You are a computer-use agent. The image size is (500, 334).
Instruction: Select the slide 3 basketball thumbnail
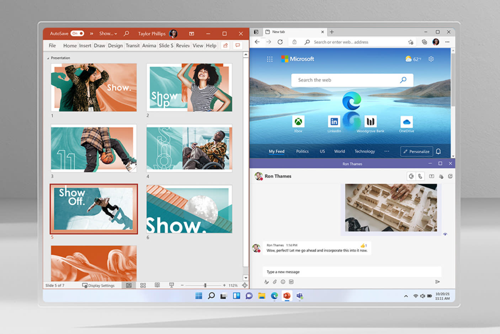pos(94,149)
